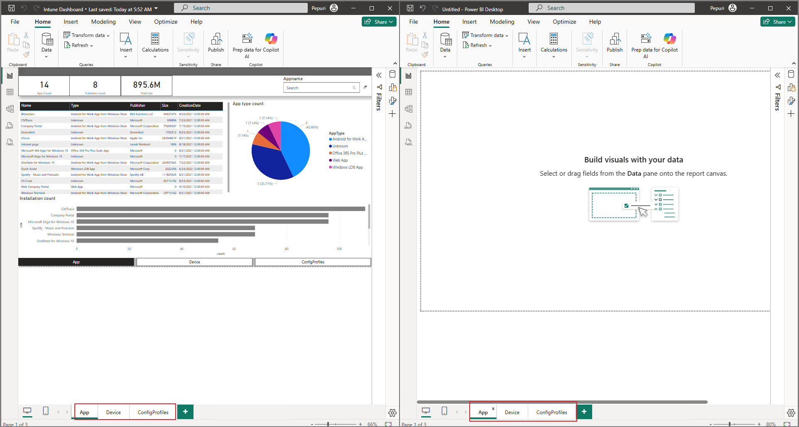Viewport: 799px width, 427px height.
Task: Open Data button in Untitled window ribbon
Action: tap(445, 45)
